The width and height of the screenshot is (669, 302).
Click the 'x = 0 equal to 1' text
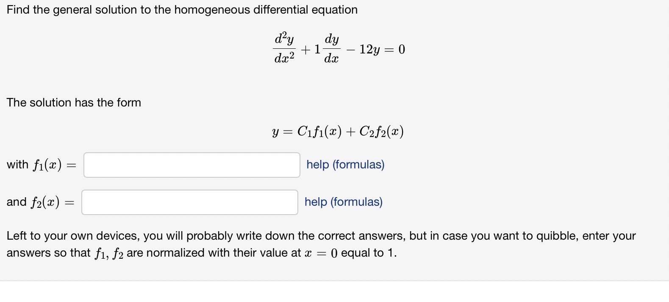coord(350,253)
